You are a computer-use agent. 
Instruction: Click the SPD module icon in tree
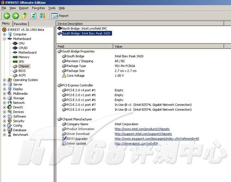[x=15, y=61]
